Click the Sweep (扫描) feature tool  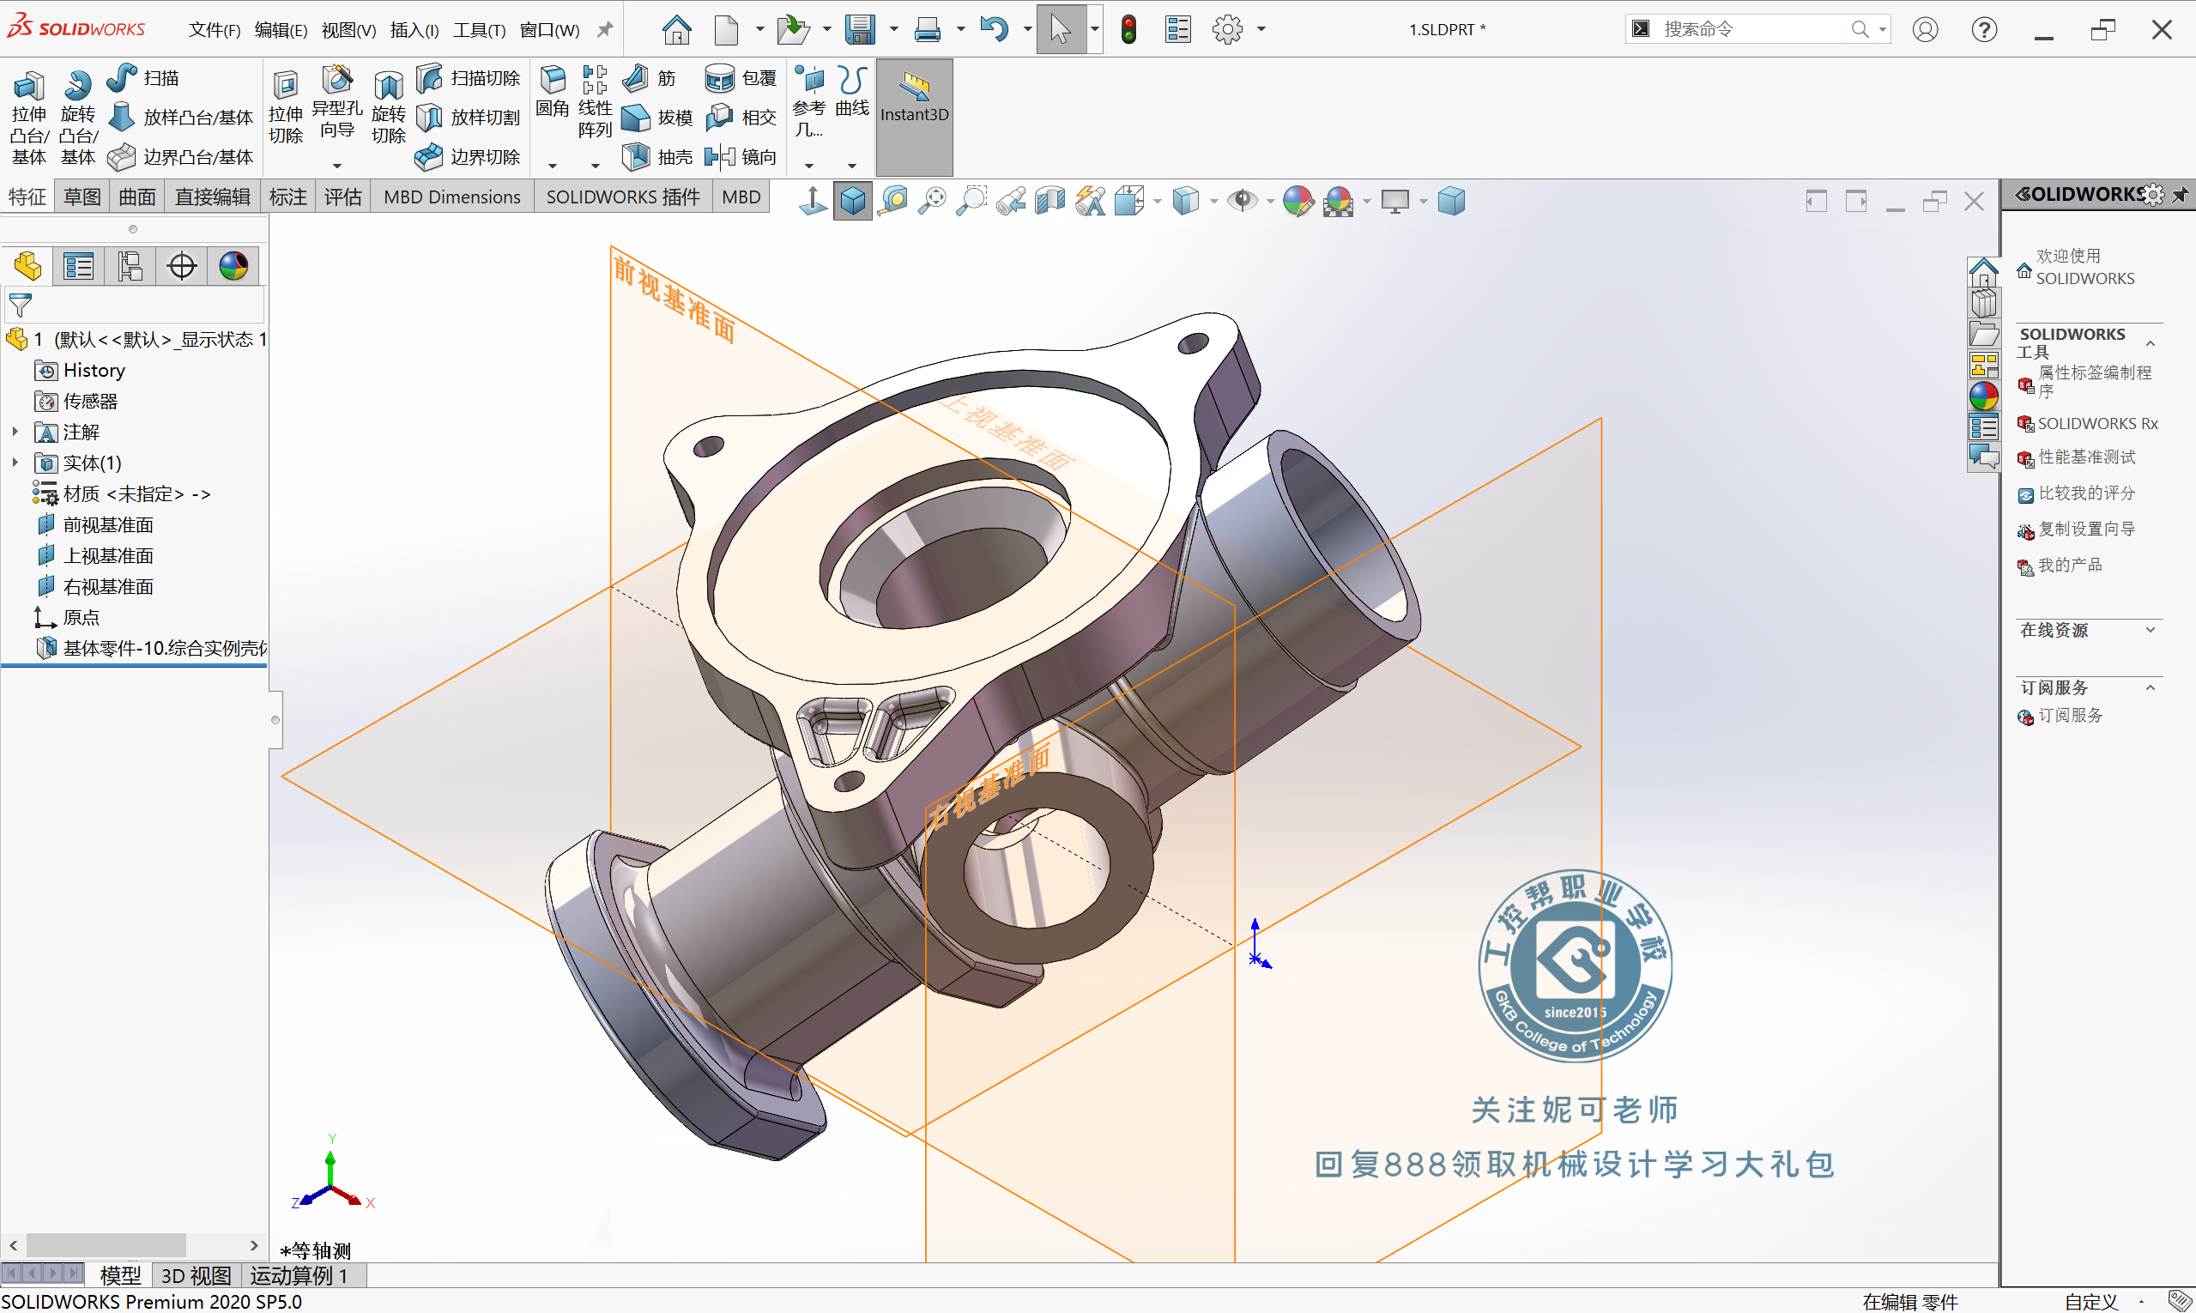[142, 78]
